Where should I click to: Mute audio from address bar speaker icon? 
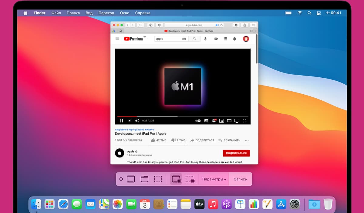click(217, 25)
